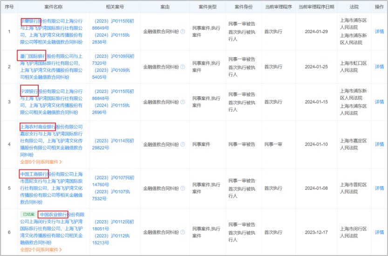View 详情 of the 上海农村商业银行 case
Screen dimensions: 388x256
click(x=379, y=144)
